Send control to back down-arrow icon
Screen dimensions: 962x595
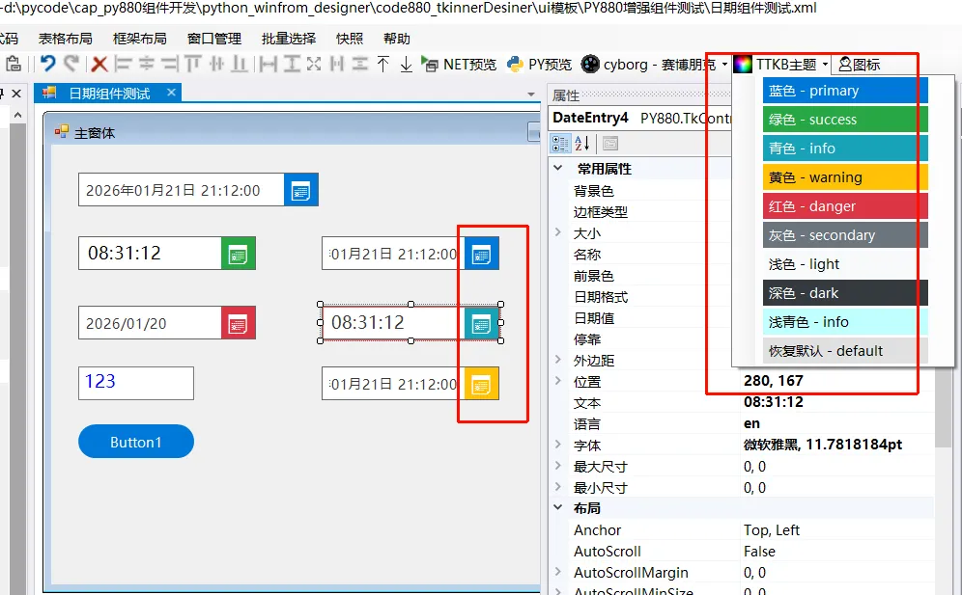pyautogui.click(x=407, y=64)
